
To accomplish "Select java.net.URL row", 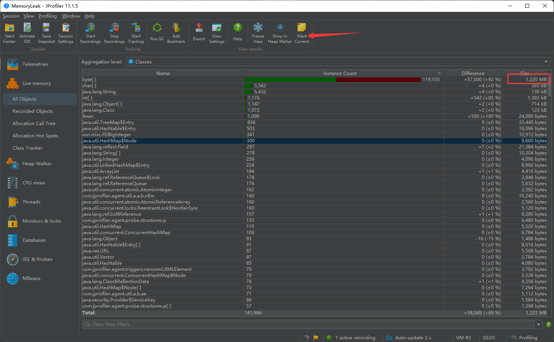I will point(314,251).
